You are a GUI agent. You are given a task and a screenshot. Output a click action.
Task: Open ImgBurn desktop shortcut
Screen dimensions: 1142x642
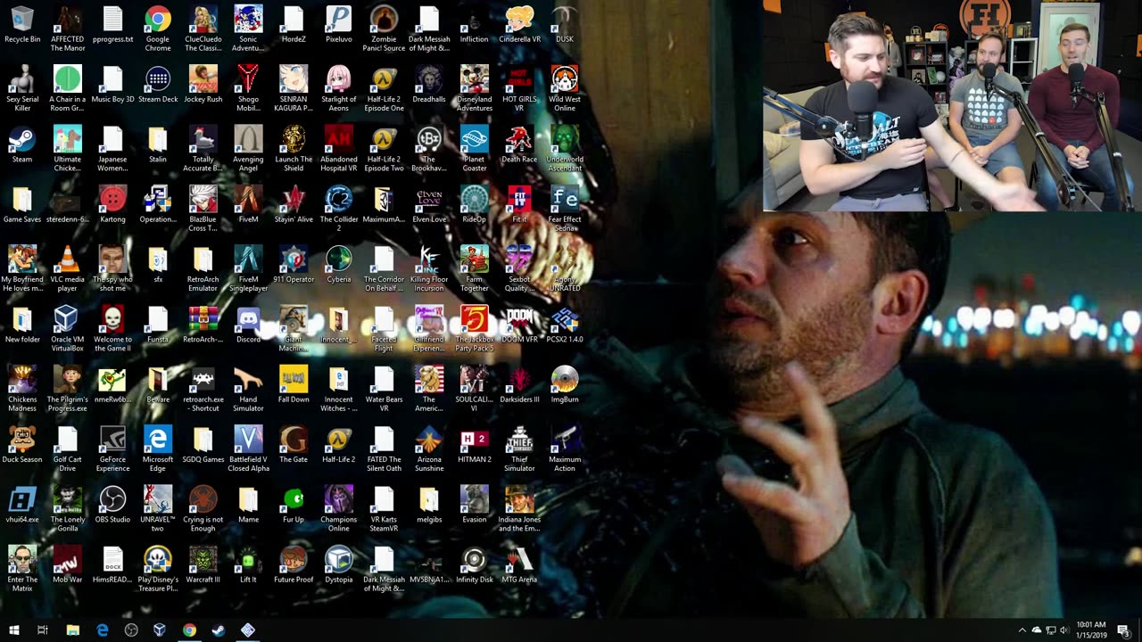point(565,385)
